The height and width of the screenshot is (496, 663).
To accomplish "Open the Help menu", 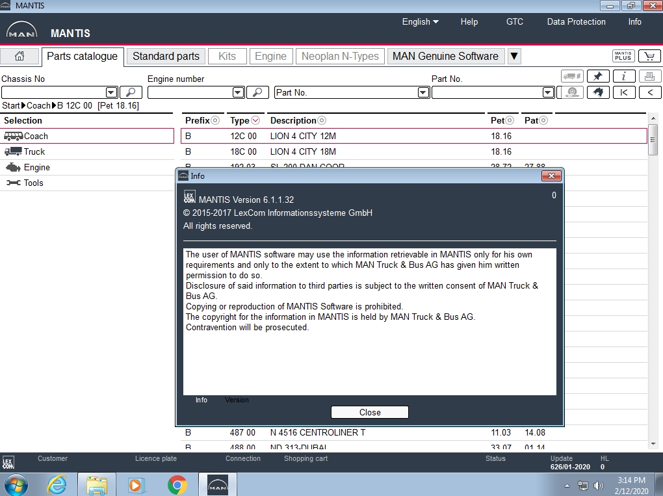I will (469, 21).
